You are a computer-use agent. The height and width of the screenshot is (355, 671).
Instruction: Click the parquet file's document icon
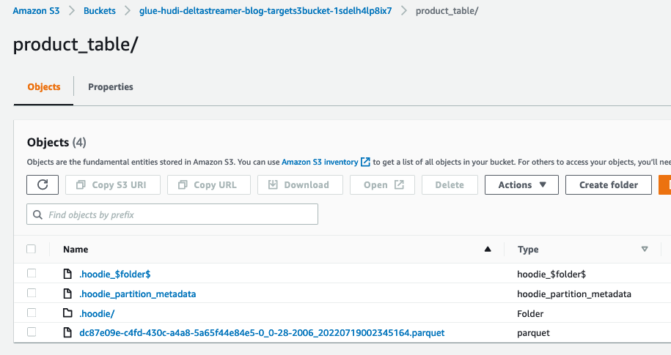68,333
